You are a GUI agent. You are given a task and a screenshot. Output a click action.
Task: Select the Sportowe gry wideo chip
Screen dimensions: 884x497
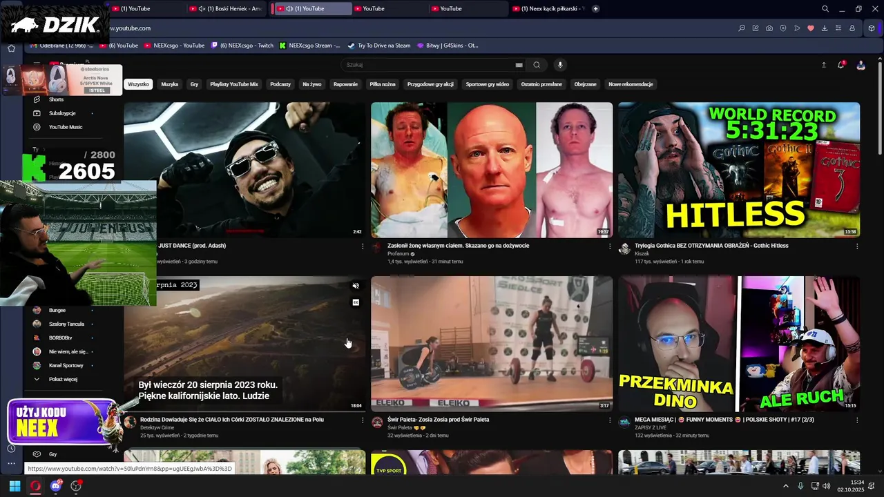pyautogui.click(x=488, y=84)
